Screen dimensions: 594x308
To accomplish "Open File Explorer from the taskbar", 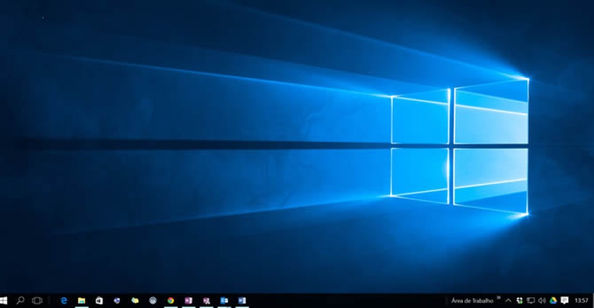I will (x=81, y=300).
